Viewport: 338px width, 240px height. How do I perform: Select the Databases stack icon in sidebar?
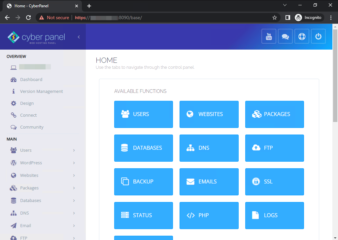pyautogui.click(x=13, y=201)
